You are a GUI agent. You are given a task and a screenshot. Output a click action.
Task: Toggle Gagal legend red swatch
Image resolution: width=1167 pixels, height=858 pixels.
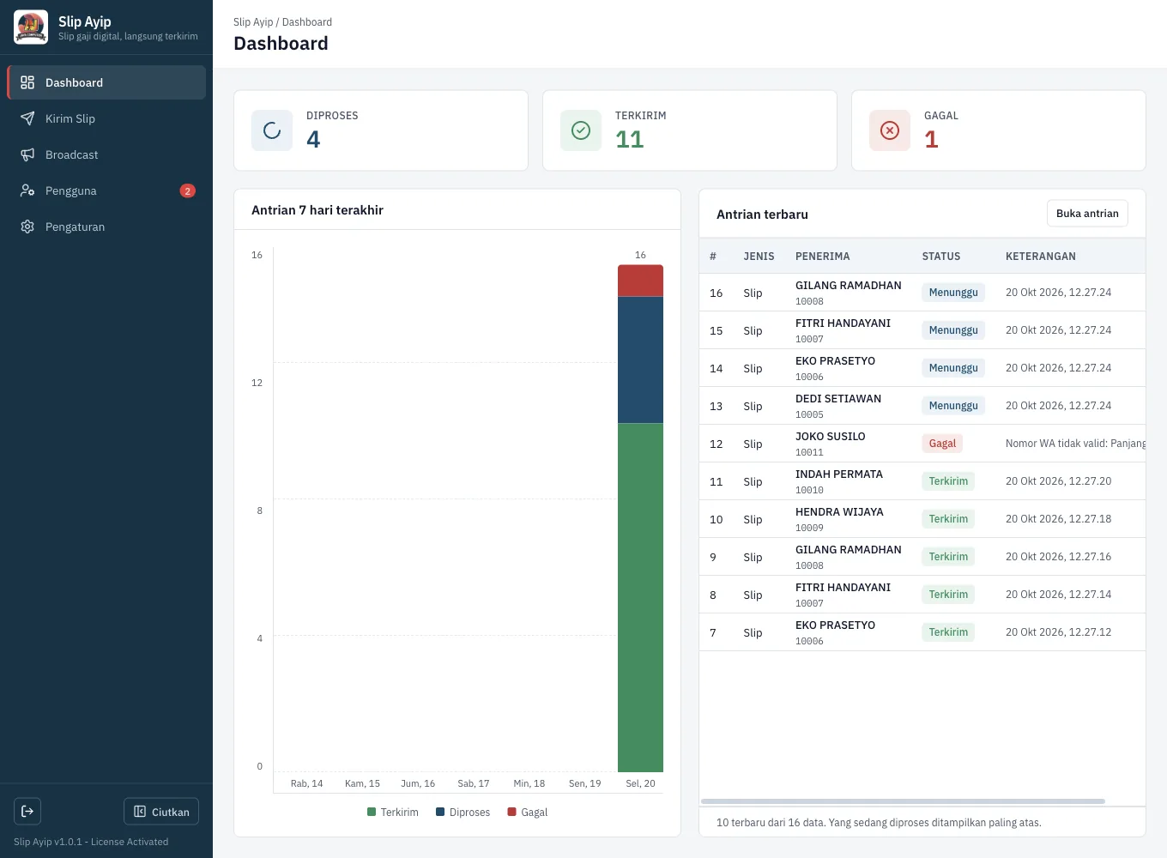(x=512, y=812)
